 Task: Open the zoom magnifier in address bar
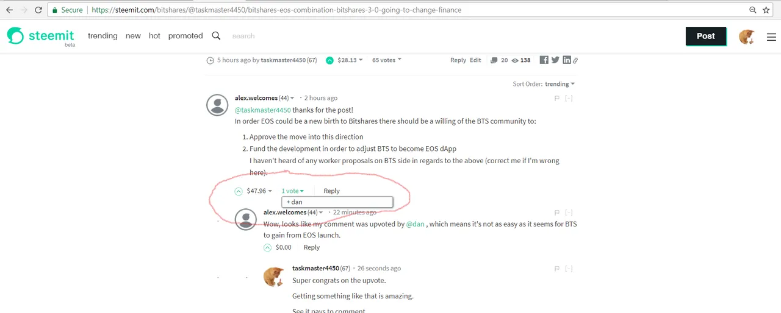click(x=753, y=10)
